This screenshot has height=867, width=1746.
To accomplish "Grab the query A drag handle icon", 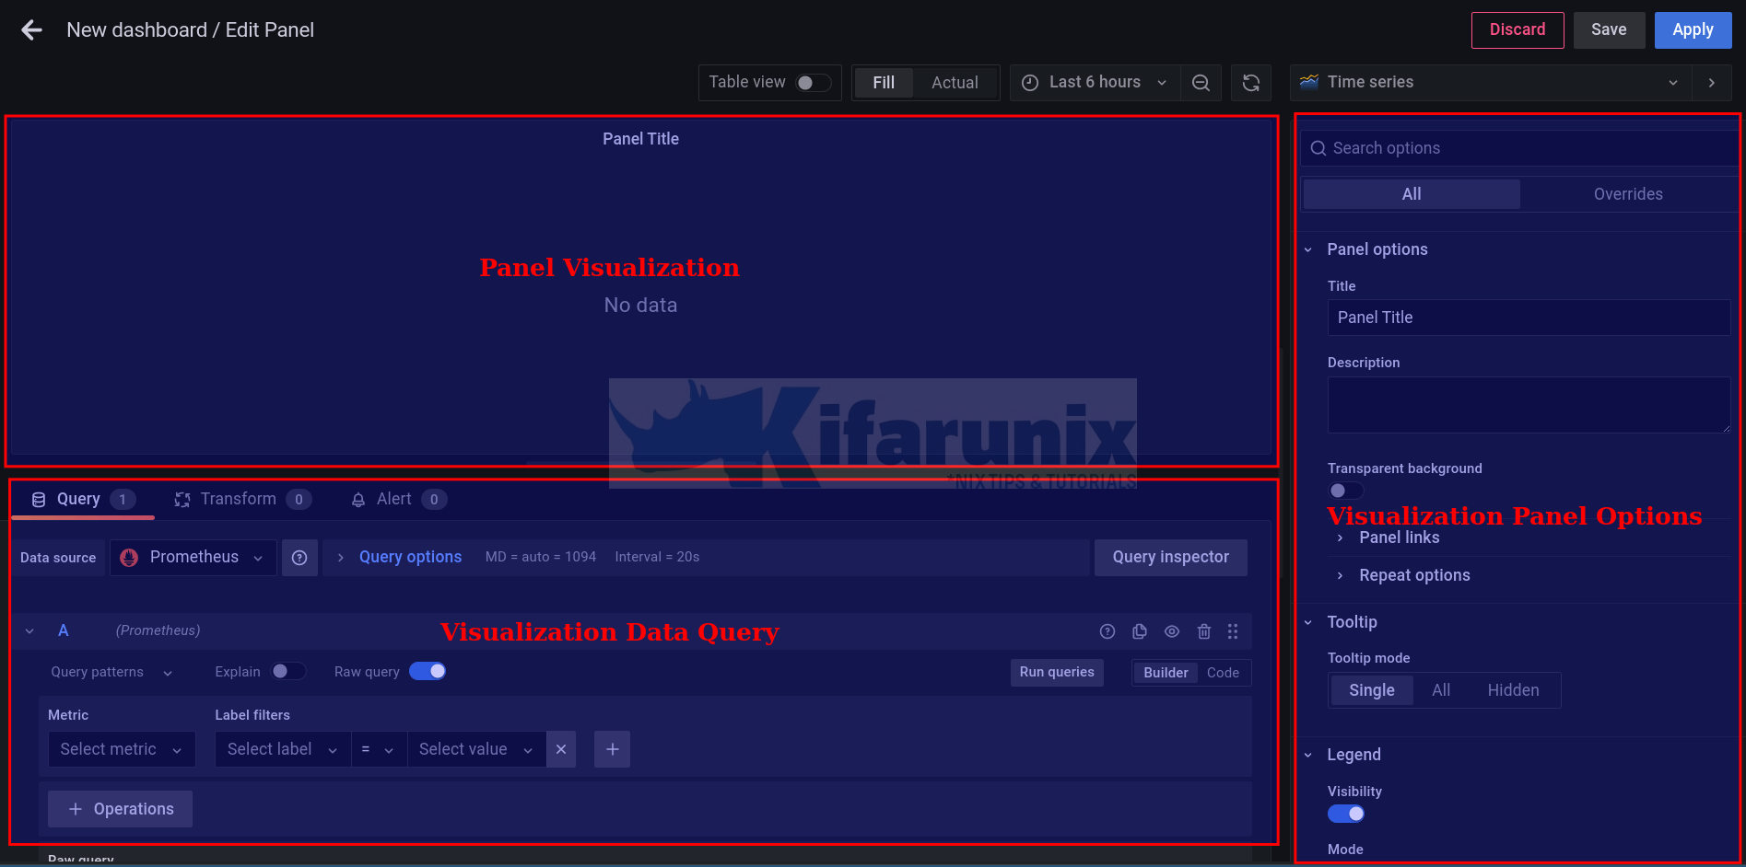I will (x=1233, y=631).
